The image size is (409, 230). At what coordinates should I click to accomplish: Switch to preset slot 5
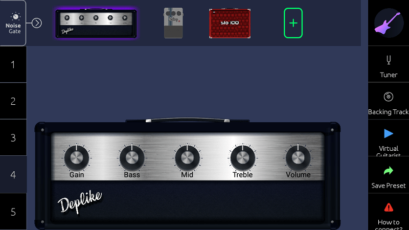tap(13, 212)
